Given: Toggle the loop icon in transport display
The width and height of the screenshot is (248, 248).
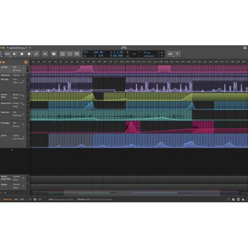Looking at the screenshot, I should tap(134, 54).
